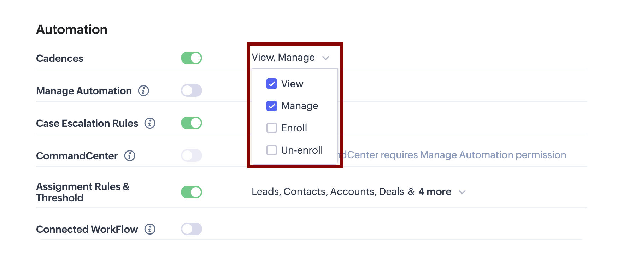
Task: Check the Enroll checkbox
Action: click(x=272, y=128)
